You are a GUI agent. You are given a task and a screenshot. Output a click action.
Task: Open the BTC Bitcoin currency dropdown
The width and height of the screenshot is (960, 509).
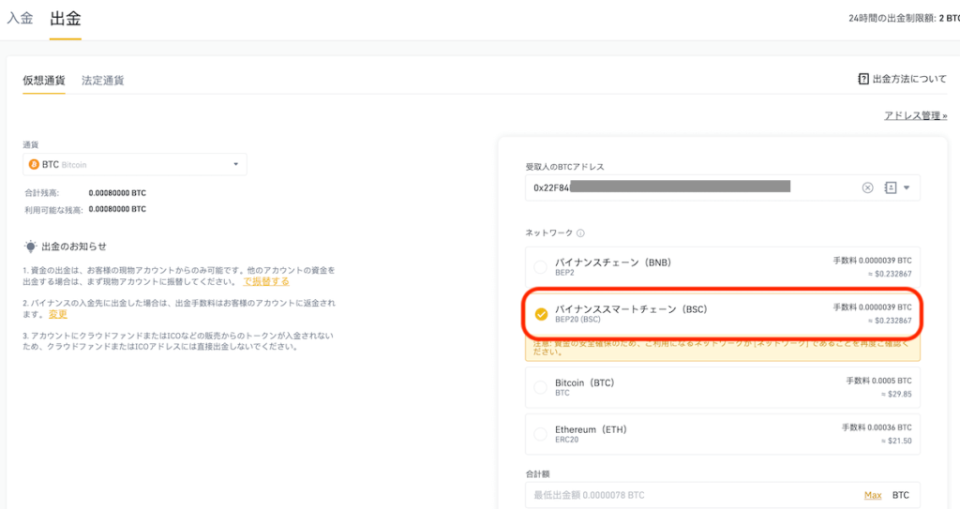[x=135, y=165]
